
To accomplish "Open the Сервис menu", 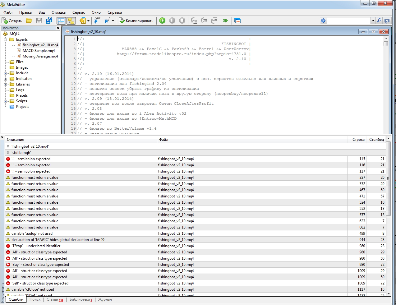I will (79, 12).
